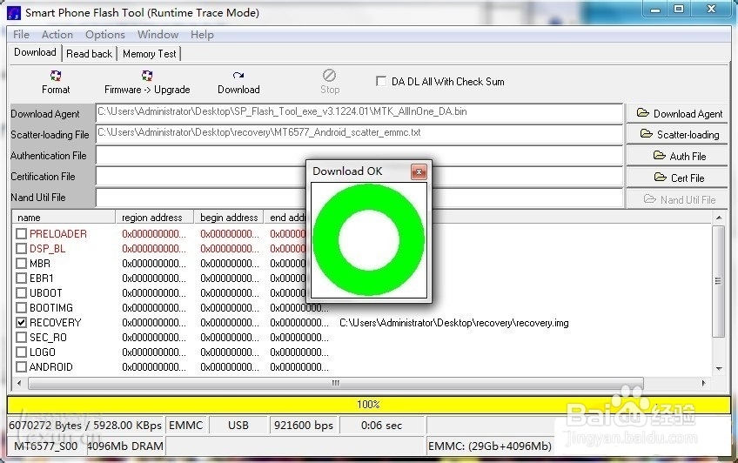Click the horizontal scrollbar right arrow
Screen dimensions: 738x463
(x=704, y=383)
